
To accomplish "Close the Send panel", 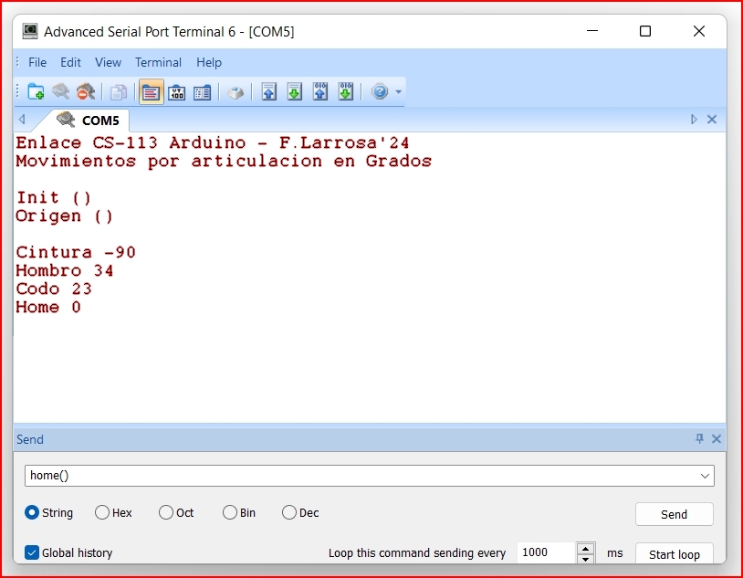I will pos(717,439).
